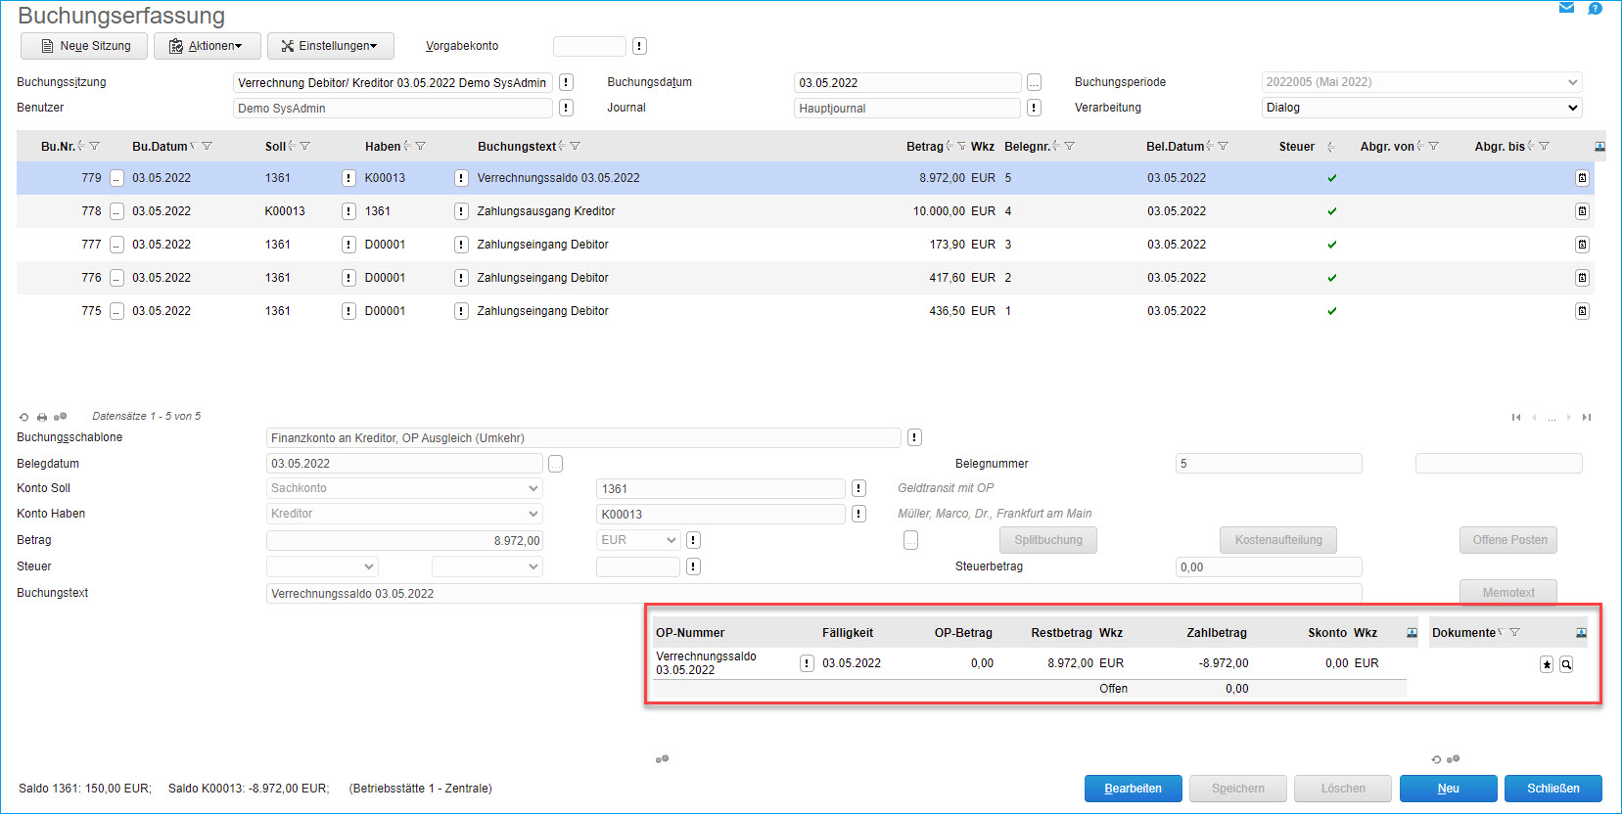Start a new session with Neue Sitzung
This screenshot has width=1622, height=814.
(x=84, y=46)
